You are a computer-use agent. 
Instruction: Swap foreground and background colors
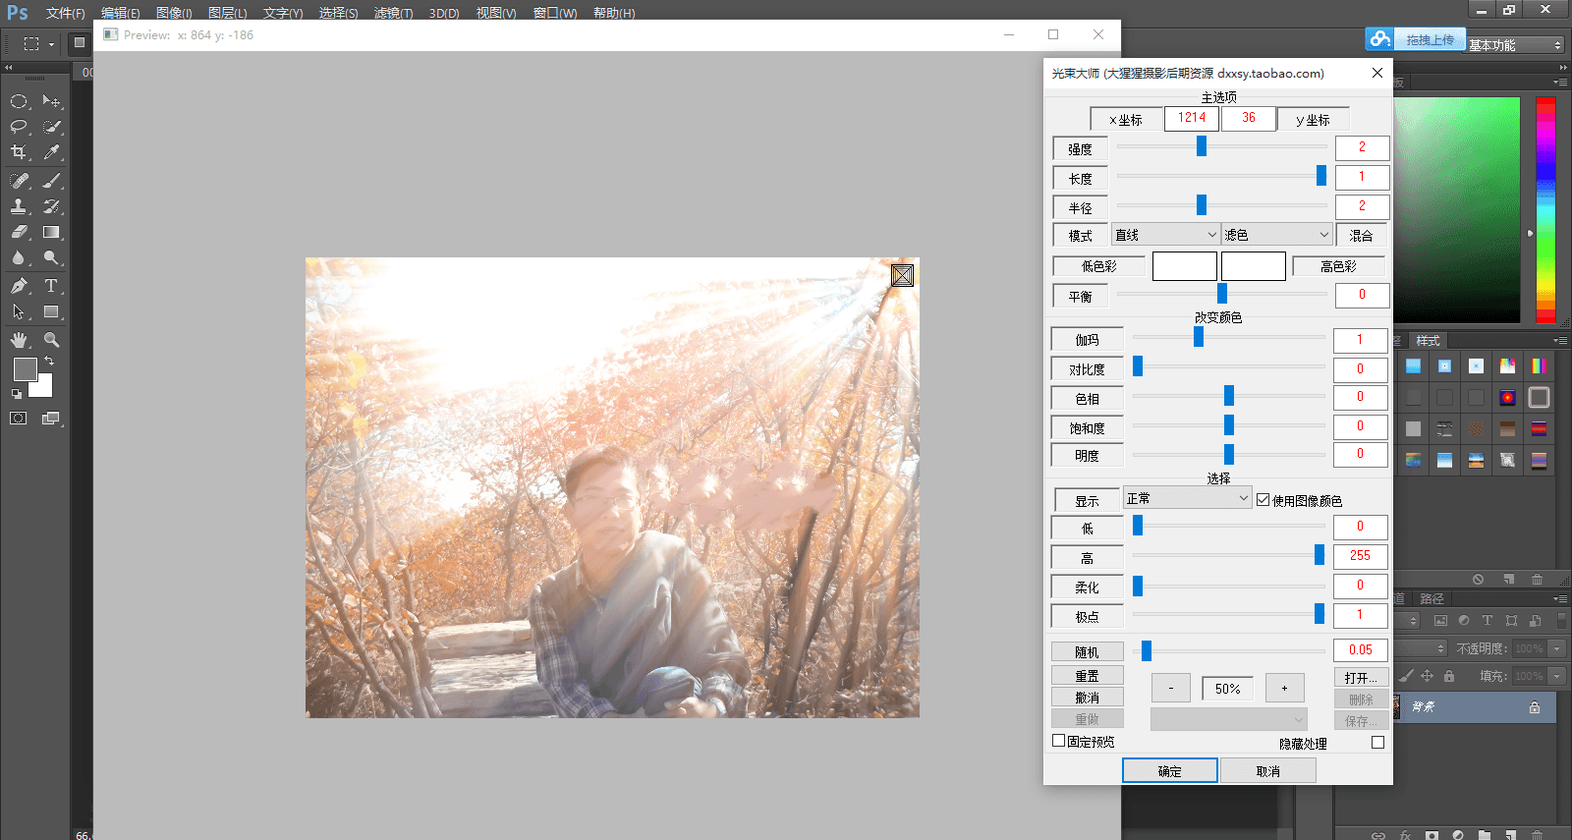coord(49,362)
